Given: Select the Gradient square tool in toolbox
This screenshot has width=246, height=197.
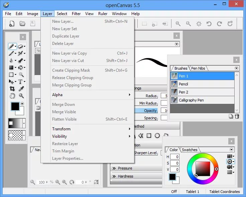Looking at the screenshot, I should pos(11,68).
